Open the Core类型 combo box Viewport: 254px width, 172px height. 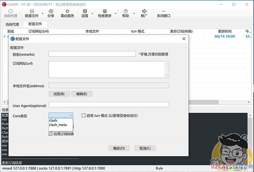point(61,115)
